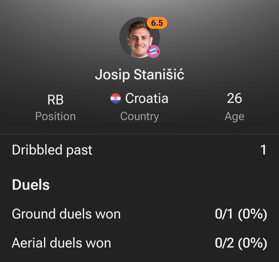Tap the Duels section header
This screenshot has height=262, width=279.
pyautogui.click(x=31, y=185)
